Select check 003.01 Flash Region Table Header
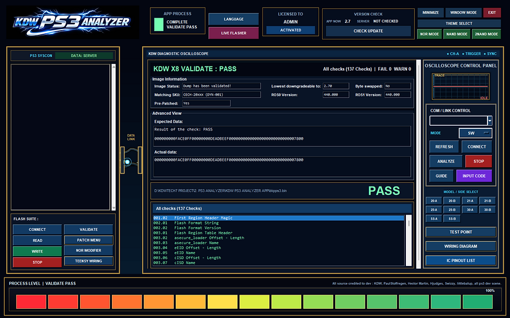 point(278,233)
